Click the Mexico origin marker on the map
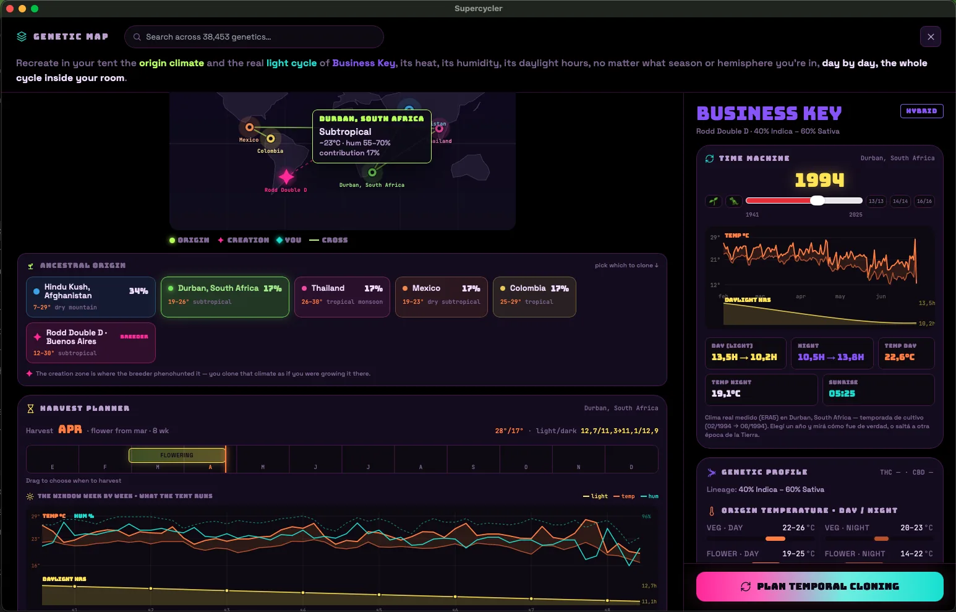This screenshot has height=612, width=956. 249,127
